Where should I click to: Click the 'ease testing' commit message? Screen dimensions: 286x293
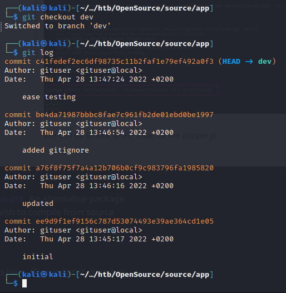[49, 97]
